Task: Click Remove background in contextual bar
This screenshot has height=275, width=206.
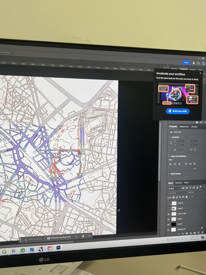Action: pos(59,238)
